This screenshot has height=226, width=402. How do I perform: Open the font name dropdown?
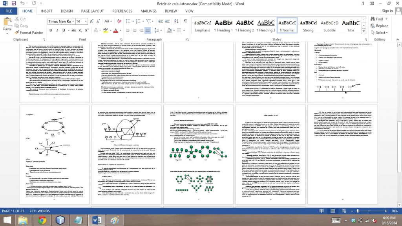point(72,21)
